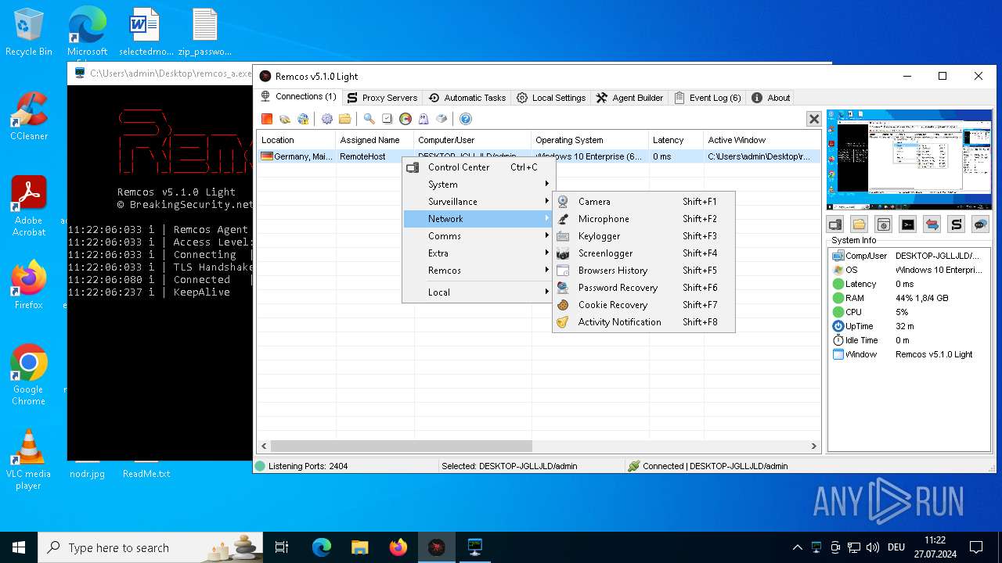Click the taskbar search box

(150, 547)
